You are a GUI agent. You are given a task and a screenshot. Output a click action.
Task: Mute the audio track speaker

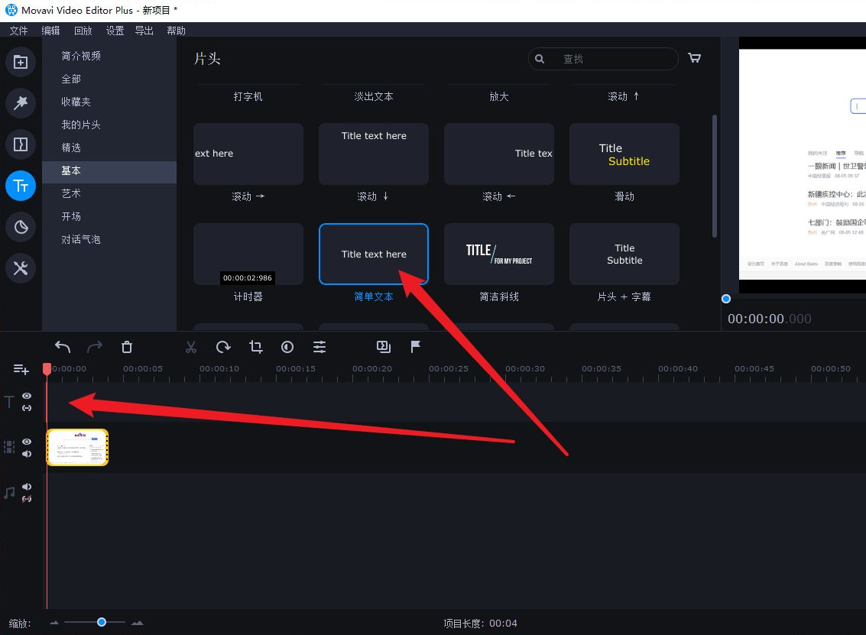click(x=27, y=487)
